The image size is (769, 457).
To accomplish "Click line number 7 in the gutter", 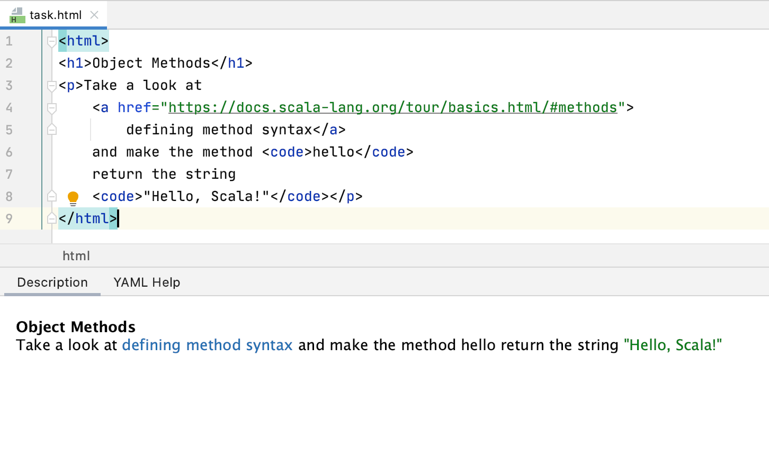I will 9,175.
